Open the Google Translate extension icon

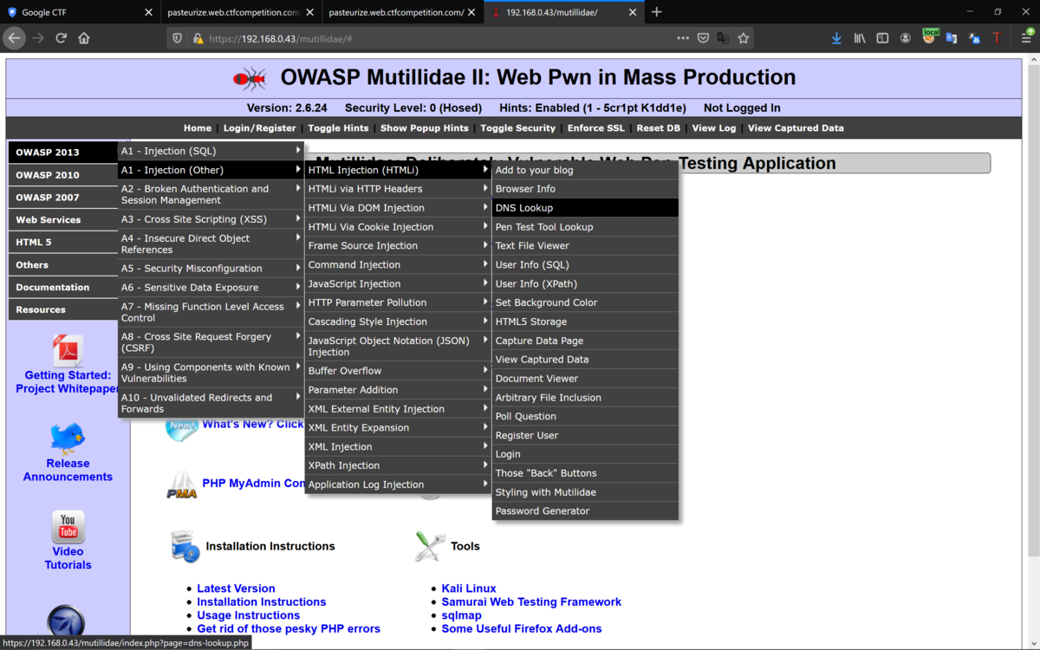pos(952,38)
